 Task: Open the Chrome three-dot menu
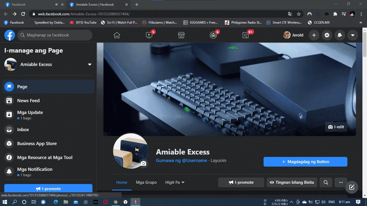pos(361,14)
